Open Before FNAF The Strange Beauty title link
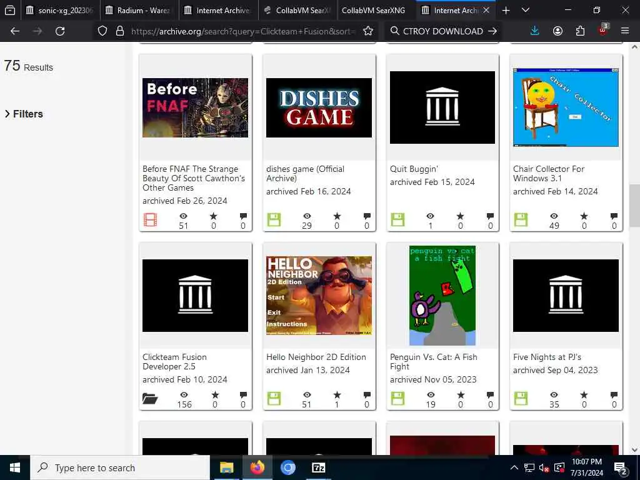The width and height of the screenshot is (640, 480). (x=194, y=178)
